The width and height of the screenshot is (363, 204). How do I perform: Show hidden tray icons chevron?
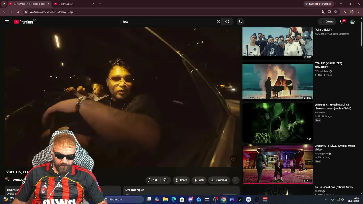coord(326,199)
